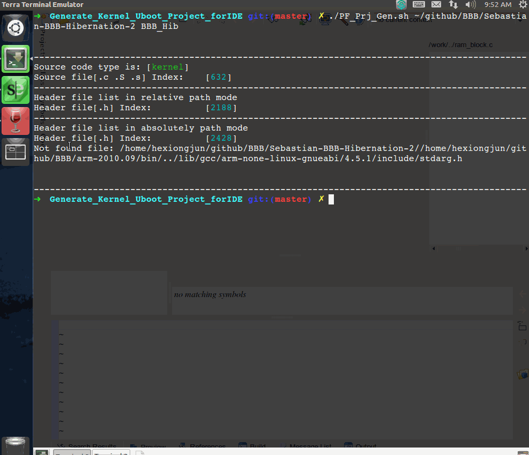Click the background IDE forward arrow icon
Viewport: 529px width, 455px height.
click(x=522, y=310)
